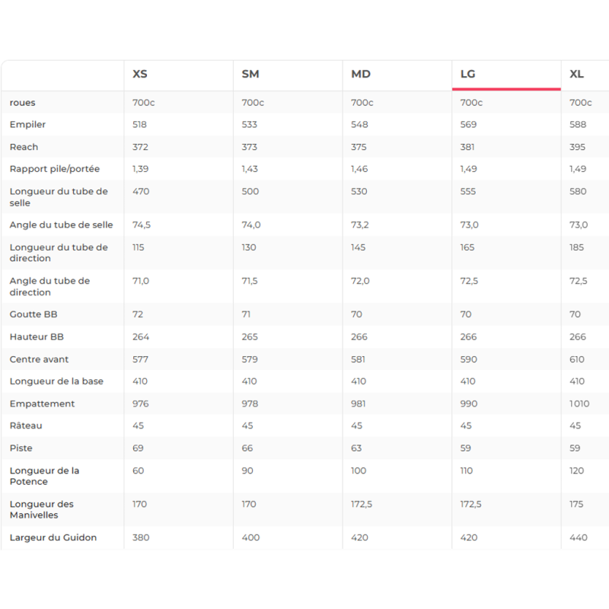Click the highlighted LG size tab
The image size is (609, 609).
click(x=468, y=74)
